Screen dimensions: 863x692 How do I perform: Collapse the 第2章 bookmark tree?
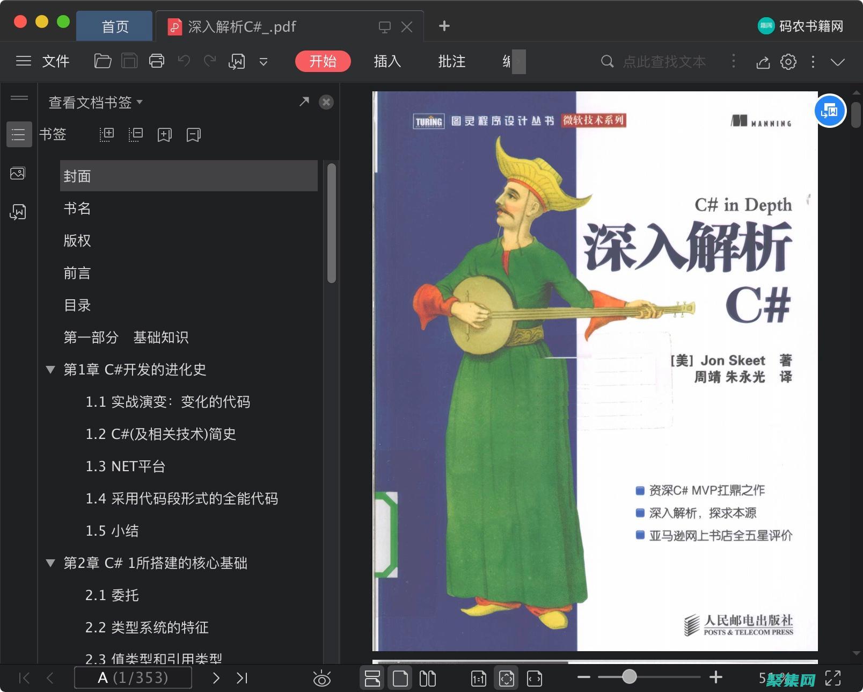pyautogui.click(x=50, y=563)
